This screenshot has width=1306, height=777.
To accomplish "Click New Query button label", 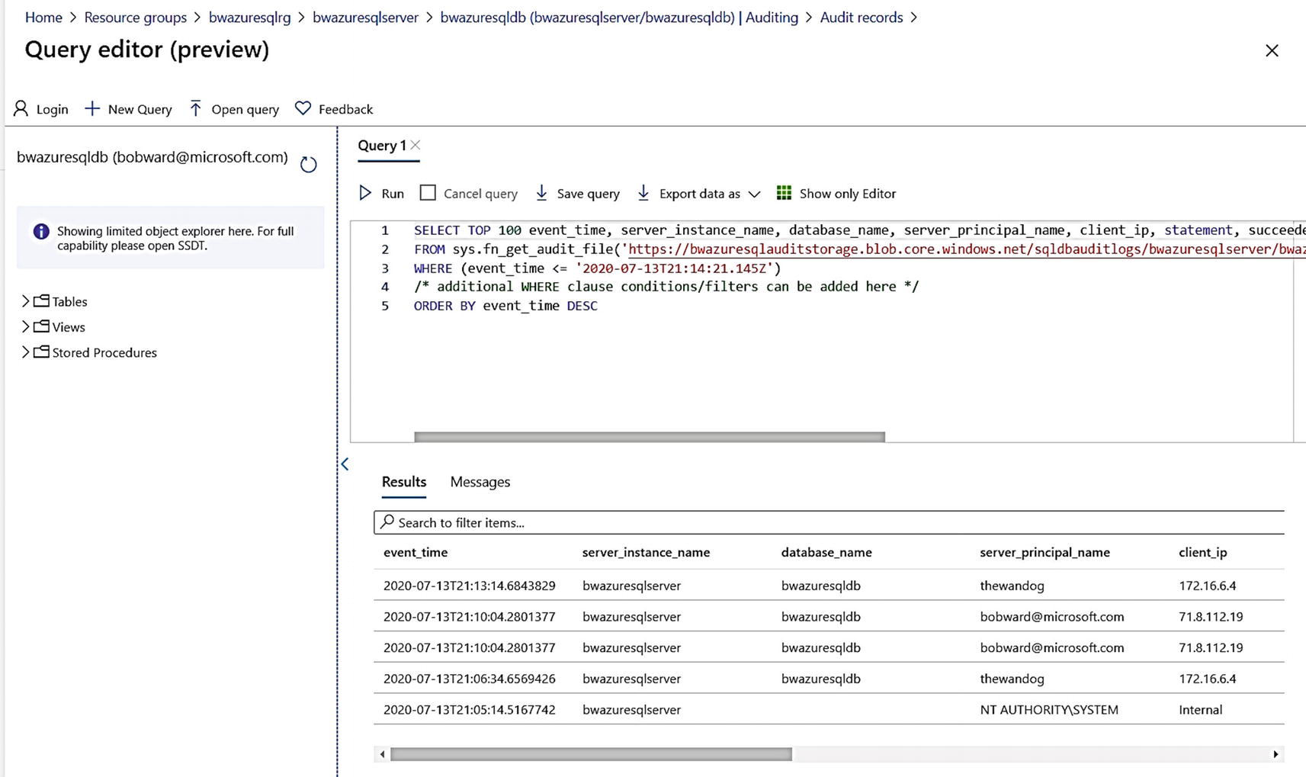I will [x=140, y=109].
